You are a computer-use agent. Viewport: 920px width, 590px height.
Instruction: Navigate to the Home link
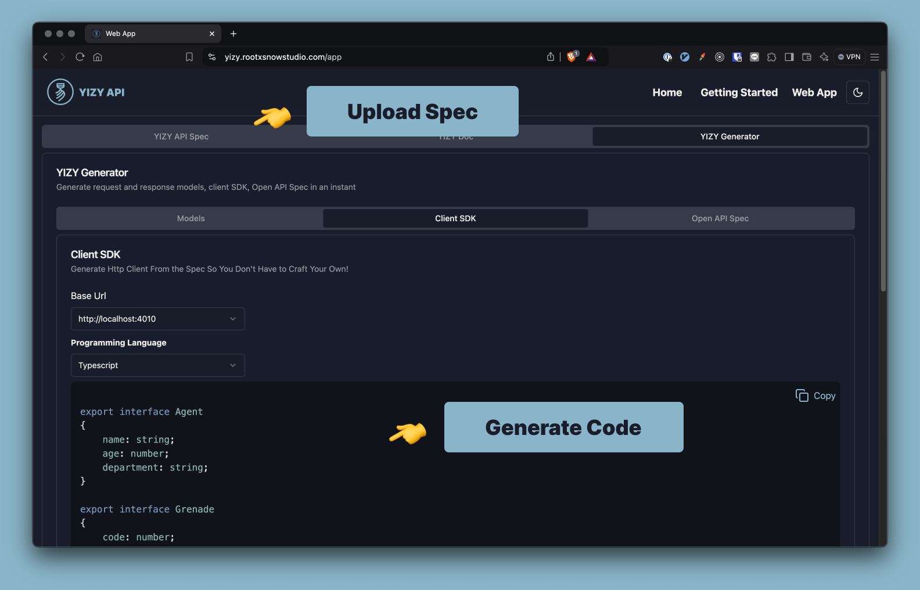click(x=667, y=92)
